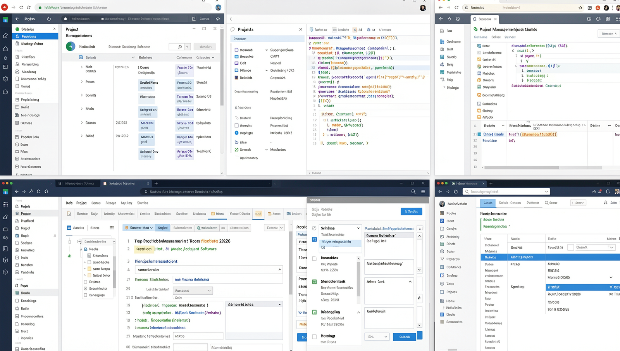Expand the Poans row in Project table
Screen dimensions: 620x351
pos(82,82)
